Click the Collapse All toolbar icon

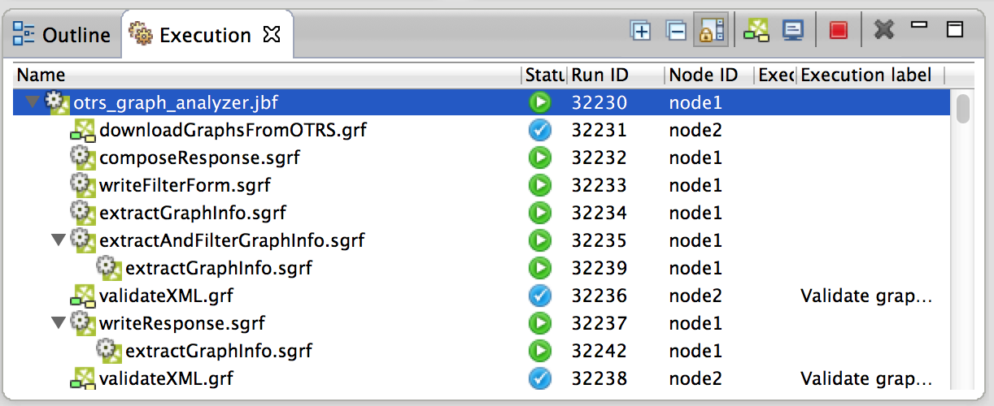click(x=676, y=32)
